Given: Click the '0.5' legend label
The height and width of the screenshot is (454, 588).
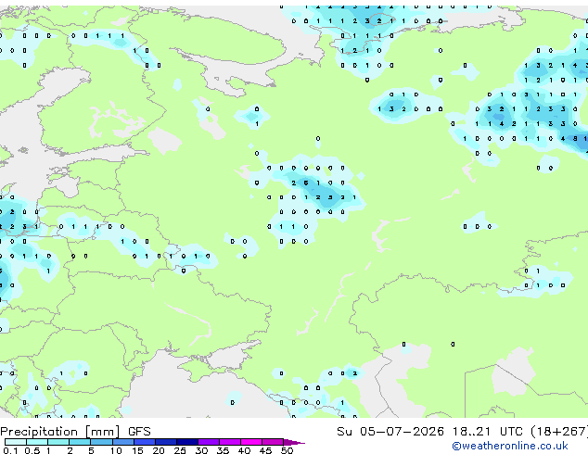Looking at the screenshot, I should click(x=32, y=450).
